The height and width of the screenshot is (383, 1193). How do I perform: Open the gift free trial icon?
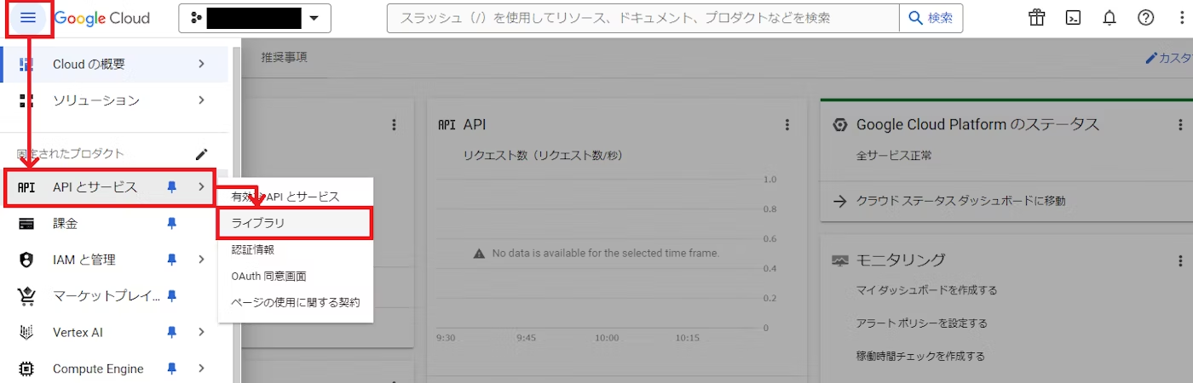point(1036,18)
